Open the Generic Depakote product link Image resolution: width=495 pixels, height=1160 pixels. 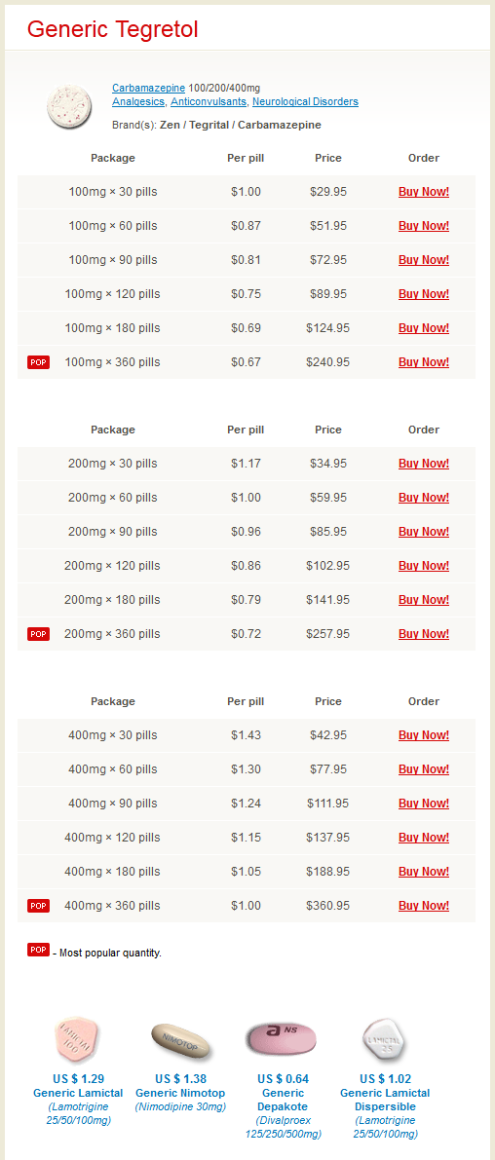pos(283,1100)
